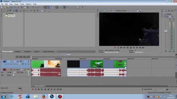Open the Undo history dropdown arrow

pyautogui.click(x=35, y=7)
